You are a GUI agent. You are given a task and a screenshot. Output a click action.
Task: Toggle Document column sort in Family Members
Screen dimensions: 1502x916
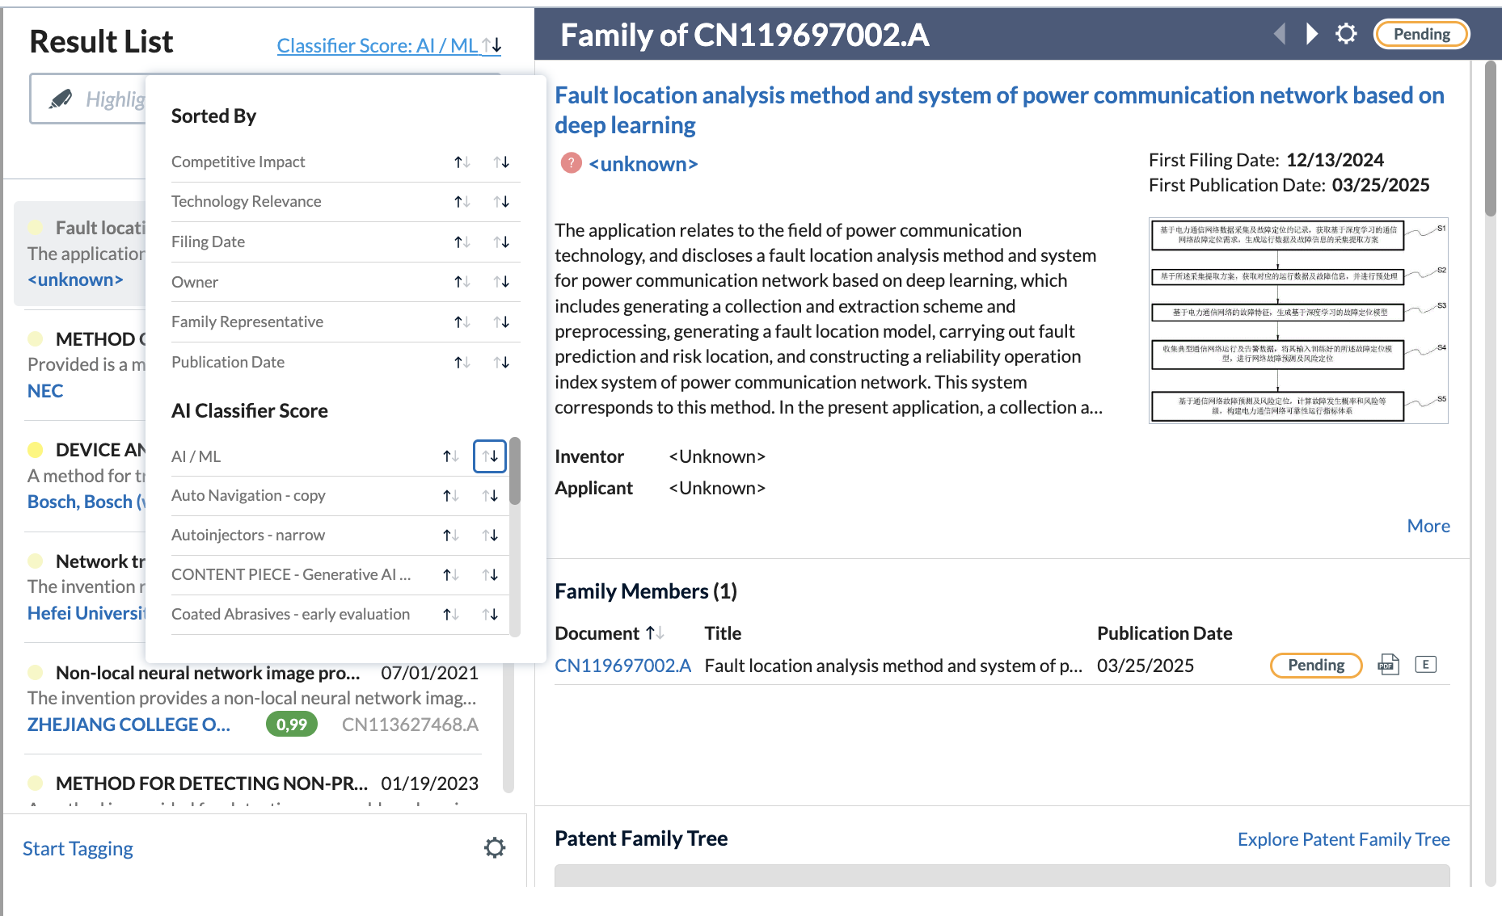pos(656,633)
